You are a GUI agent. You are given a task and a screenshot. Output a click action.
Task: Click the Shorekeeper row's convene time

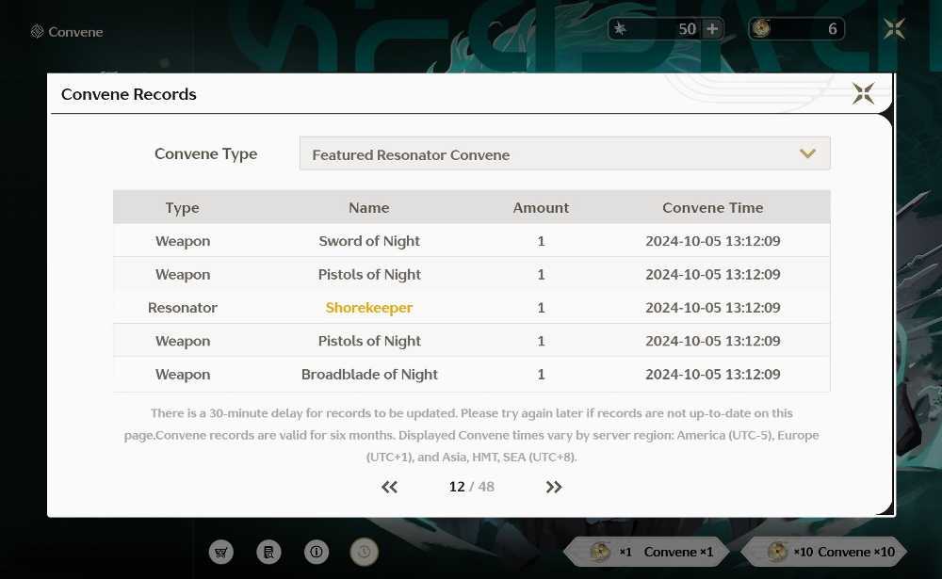tap(712, 308)
